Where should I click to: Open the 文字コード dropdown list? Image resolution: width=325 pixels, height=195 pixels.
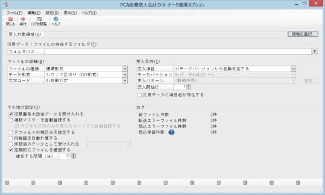coord(125,80)
